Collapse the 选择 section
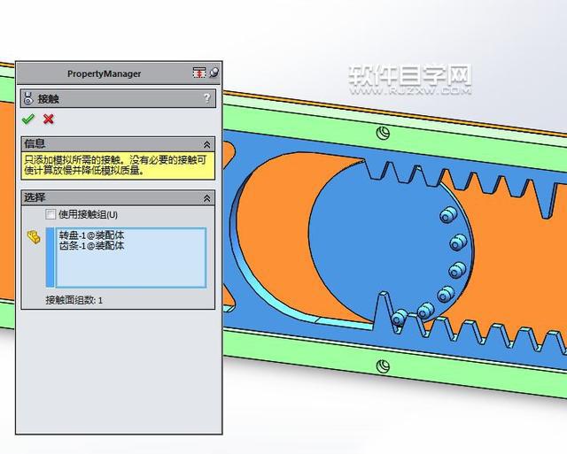Viewport: 567px width, 454px height. tap(206, 198)
